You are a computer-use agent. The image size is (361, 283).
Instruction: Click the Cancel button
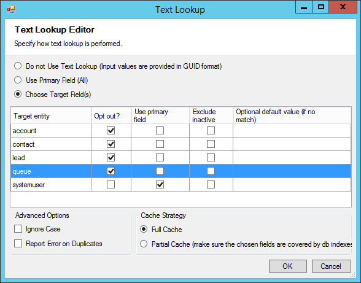(x=332, y=266)
